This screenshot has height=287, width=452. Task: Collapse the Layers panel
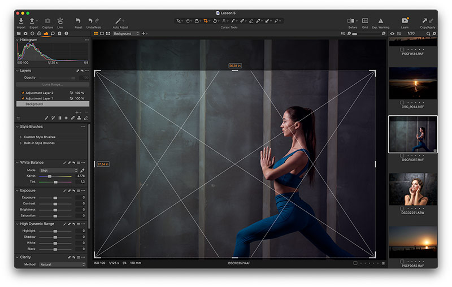pyautogui.click(x=18, y=71)
